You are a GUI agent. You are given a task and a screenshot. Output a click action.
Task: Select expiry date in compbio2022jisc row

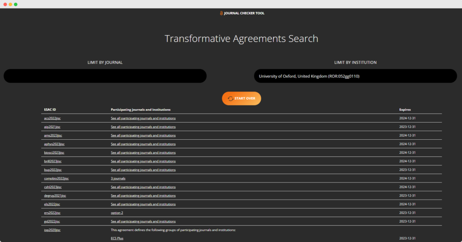click(x=407, y=178)
